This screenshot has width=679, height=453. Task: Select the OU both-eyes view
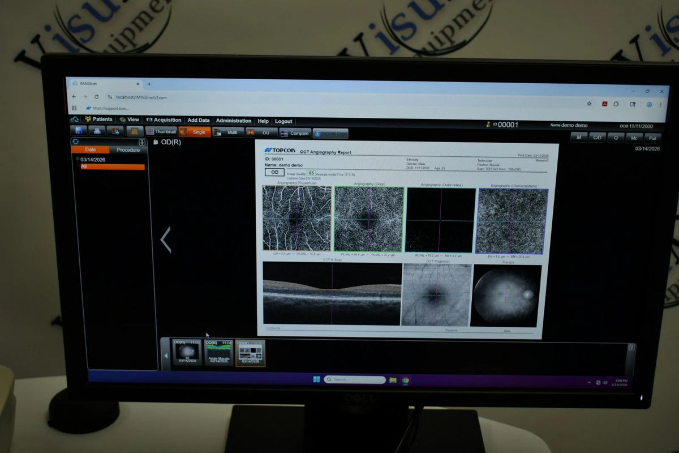click(x=262, y=133)
